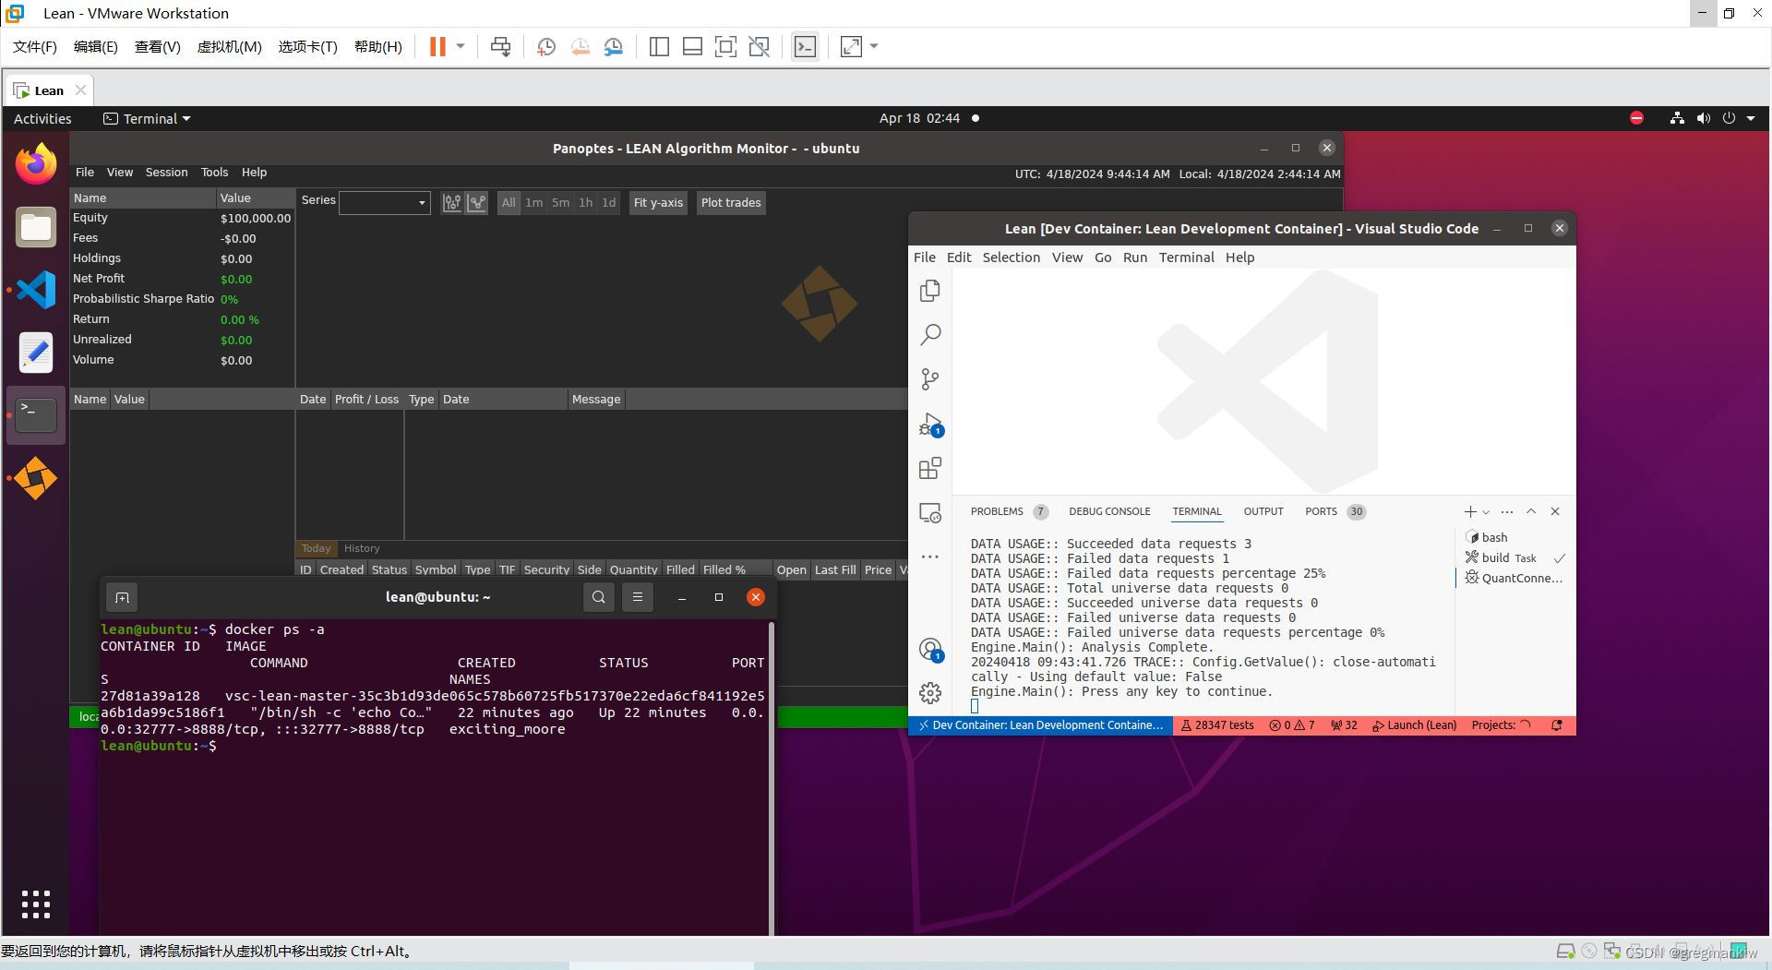Open VS Code Run and Debug icon

point(930,424)
